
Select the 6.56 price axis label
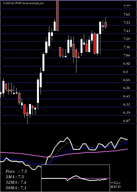(127, 88)
